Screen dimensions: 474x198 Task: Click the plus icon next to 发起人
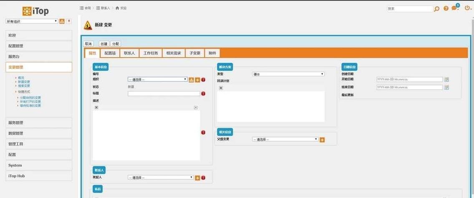[197, 178]
